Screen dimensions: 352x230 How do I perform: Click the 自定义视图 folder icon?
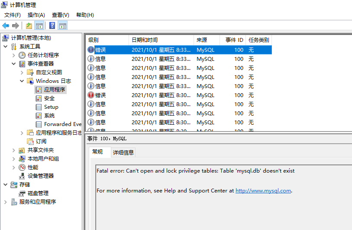click(x=30, y=72)
